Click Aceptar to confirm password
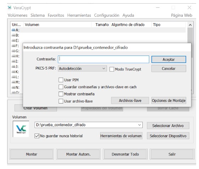Image resolution: width=199 pixels, height=169 pixels. coord(169,59)
